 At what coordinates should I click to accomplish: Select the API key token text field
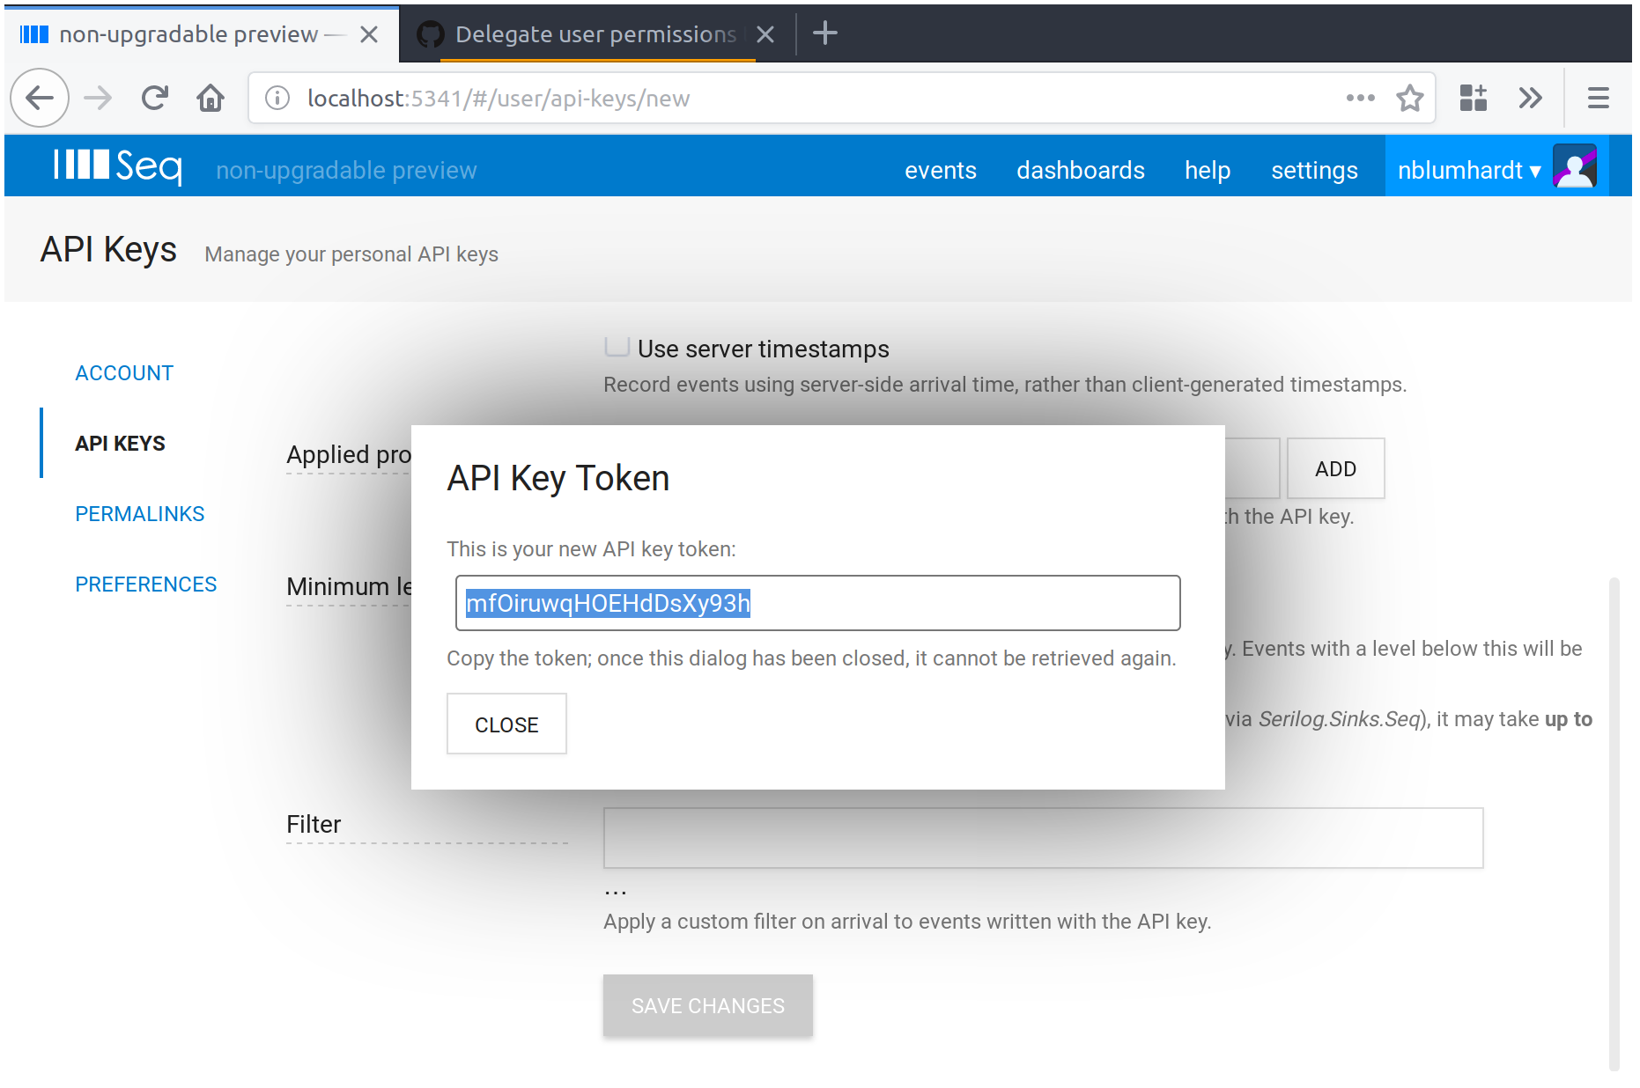817,603
